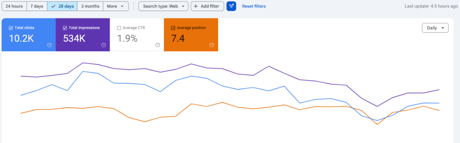Click the plus icon in Add filter
Viewport: 460px width, 143px height.
[x=196, y=6]
